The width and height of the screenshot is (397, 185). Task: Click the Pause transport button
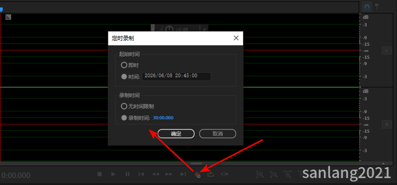tap(128, 174)
